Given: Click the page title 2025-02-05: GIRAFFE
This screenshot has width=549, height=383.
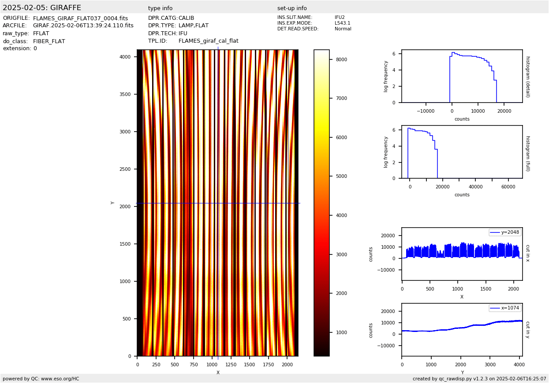Looking at the screenshot, I should pyautogui.click(x=42, y=8).
